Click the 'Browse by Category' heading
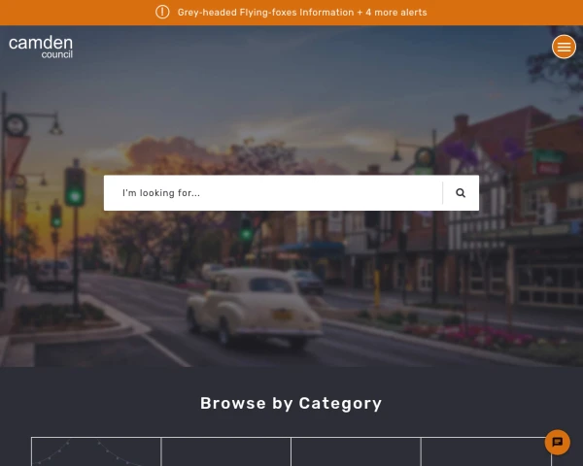 pyautogui.click(x=291, y=403)
